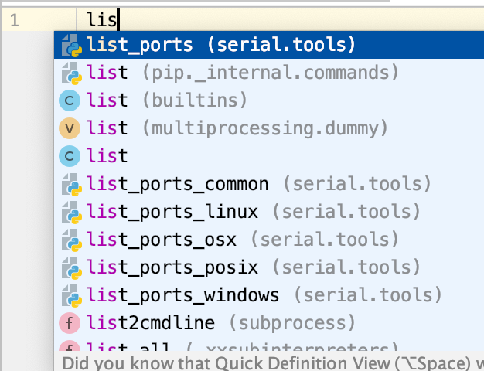The image size is (484, 371).
Task: Click Python module icon beside list_ports
Action: click(x=72, y=46)
